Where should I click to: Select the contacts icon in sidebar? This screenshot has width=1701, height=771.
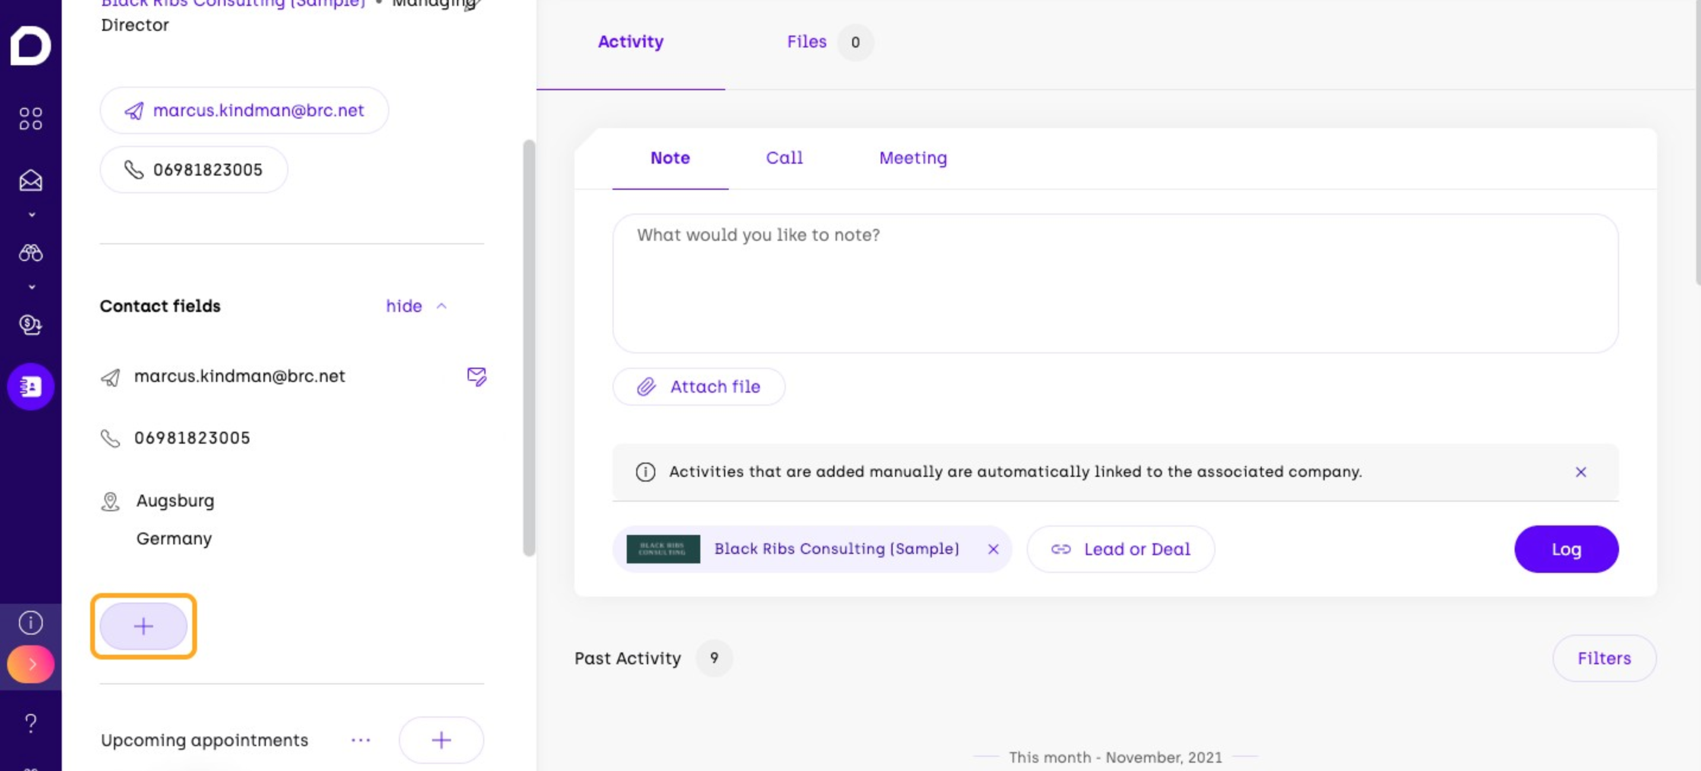pos(30,386)
